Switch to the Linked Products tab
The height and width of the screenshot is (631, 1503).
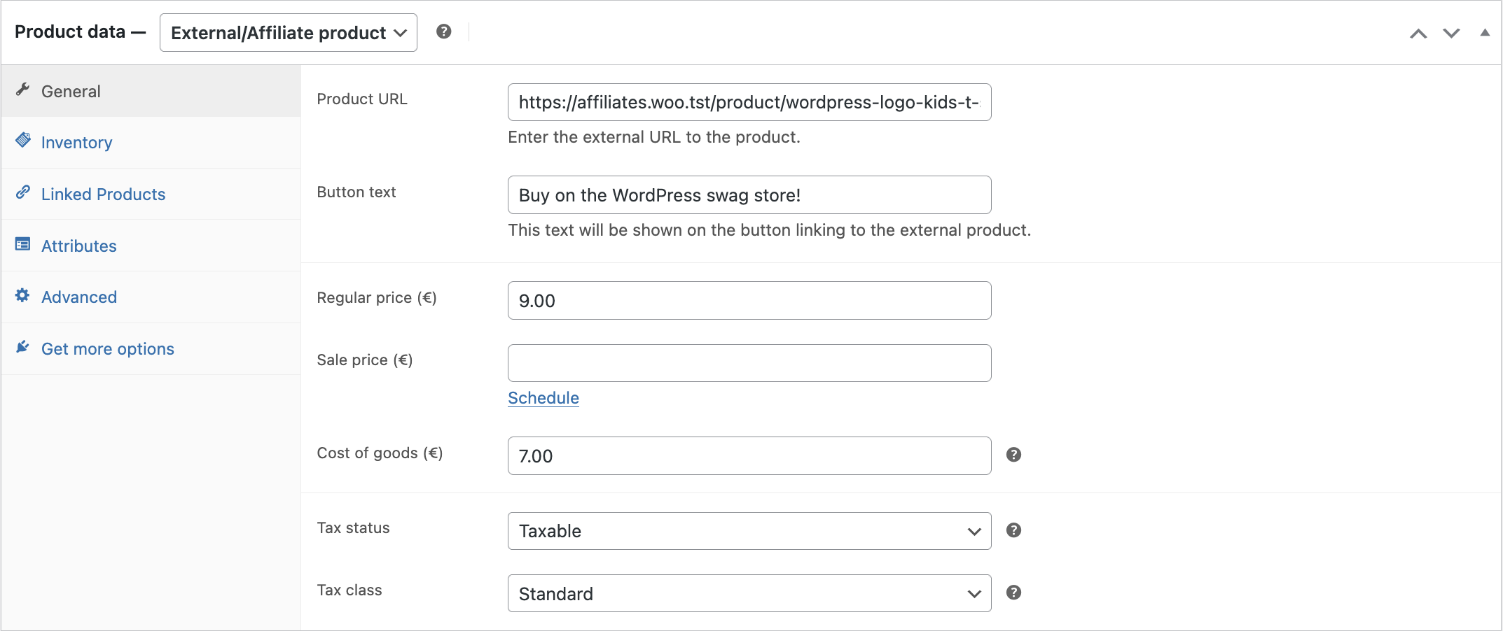[x=103, y=194]
